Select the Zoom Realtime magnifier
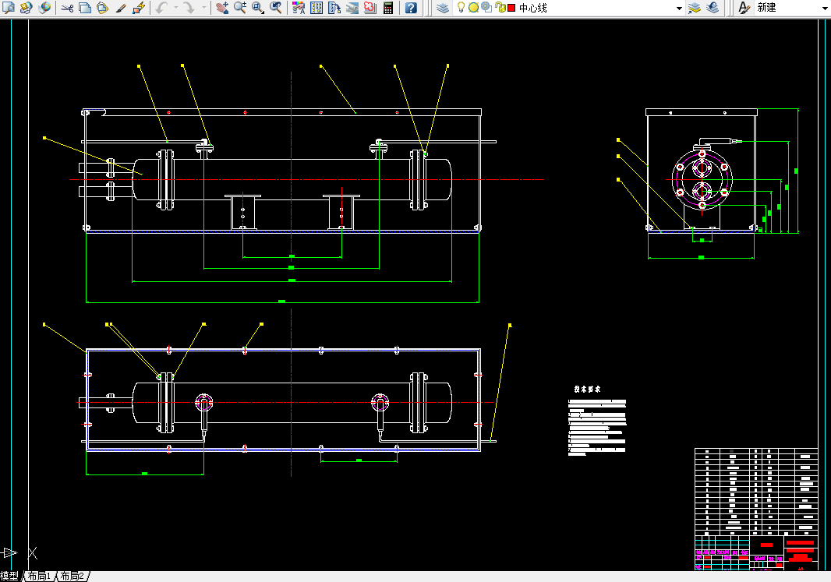831x582 pixels. click(240, 8)
